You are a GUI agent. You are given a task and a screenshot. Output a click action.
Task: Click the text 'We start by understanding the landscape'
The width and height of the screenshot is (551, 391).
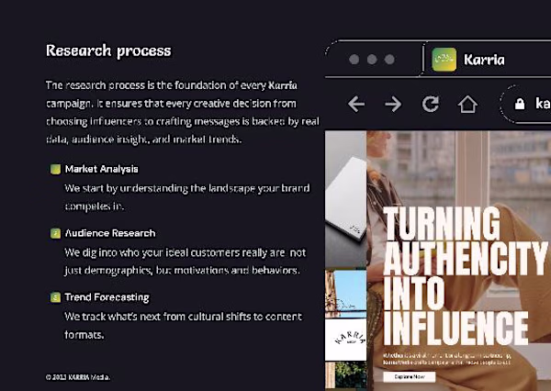tap(160, 189)
